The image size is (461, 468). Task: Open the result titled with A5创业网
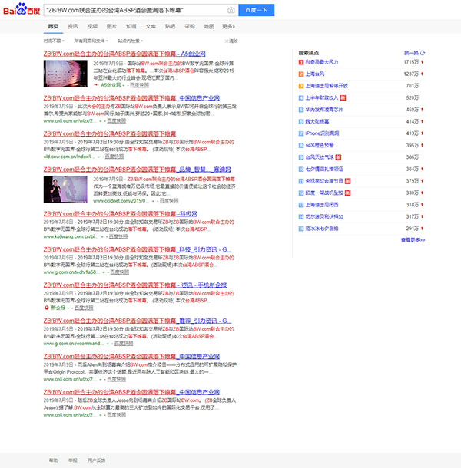click(124, 54)
